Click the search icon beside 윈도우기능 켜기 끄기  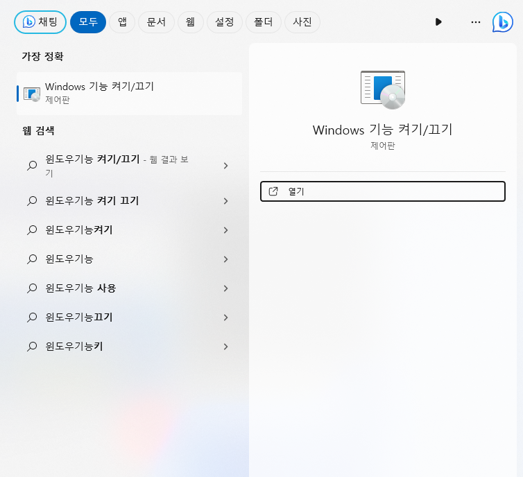(x=32, y=200)
